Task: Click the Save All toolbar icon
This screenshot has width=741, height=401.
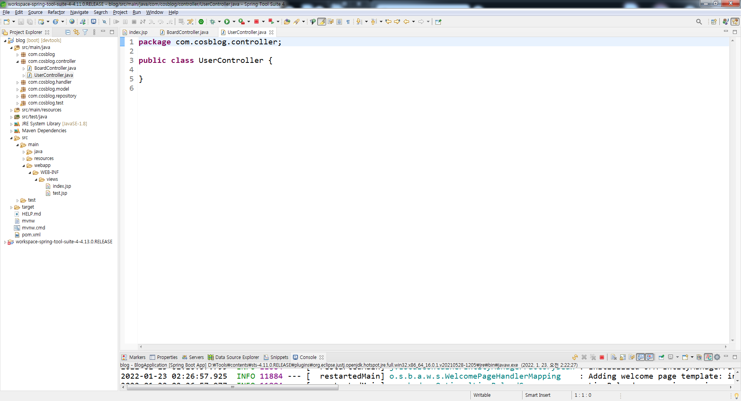Action: tap(30, 22)
